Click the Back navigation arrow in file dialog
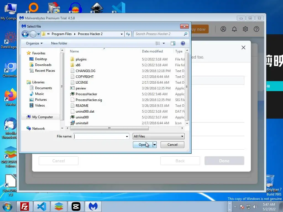The height and width of the screenshot is (212, 283). click(25, 34)
